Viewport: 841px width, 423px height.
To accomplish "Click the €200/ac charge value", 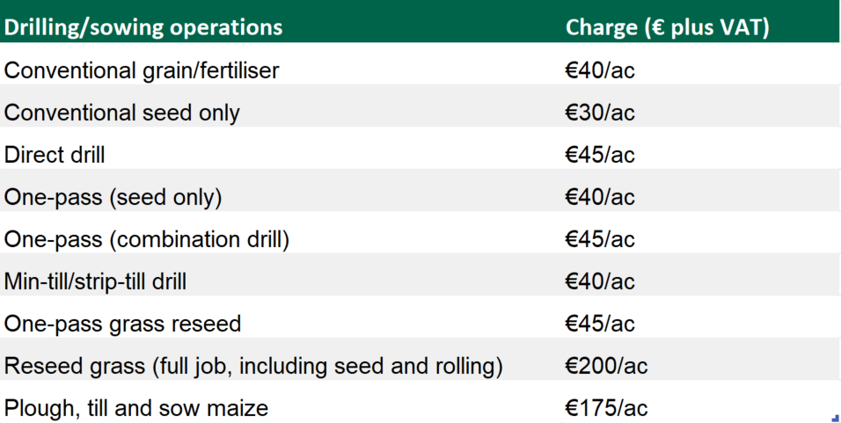I will click(x=606, y=366).
